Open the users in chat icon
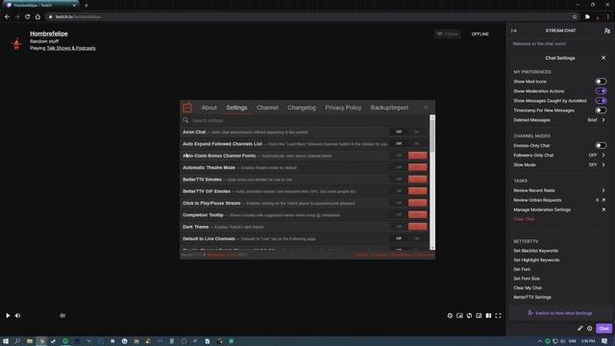 (x=607, y=31)
